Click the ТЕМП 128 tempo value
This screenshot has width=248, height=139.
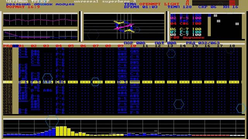(x=179, y=7)
